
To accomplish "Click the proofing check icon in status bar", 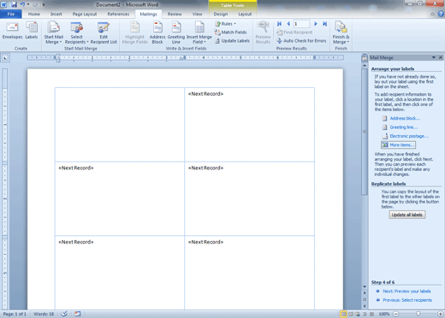I will click(64, 314).
